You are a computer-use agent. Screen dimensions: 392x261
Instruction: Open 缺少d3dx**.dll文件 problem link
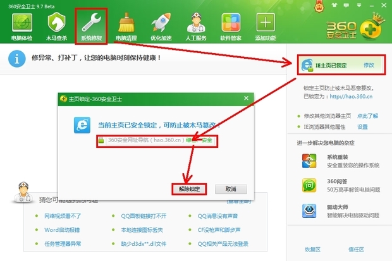point(144,244)
